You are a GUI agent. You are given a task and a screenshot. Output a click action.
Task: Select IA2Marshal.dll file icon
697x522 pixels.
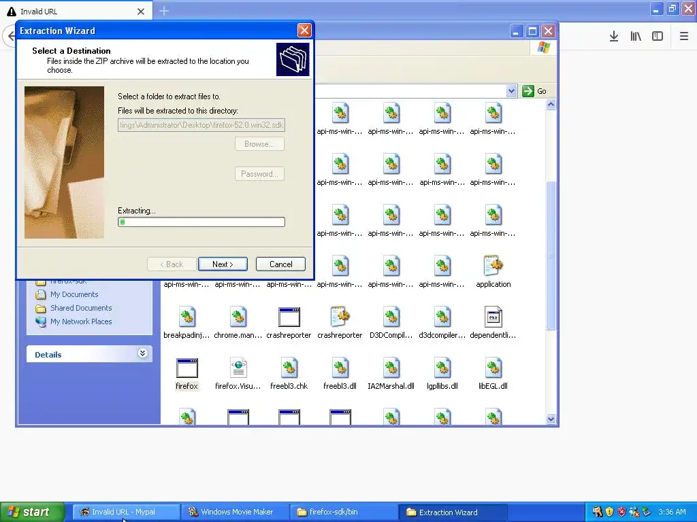click(391, 368)
